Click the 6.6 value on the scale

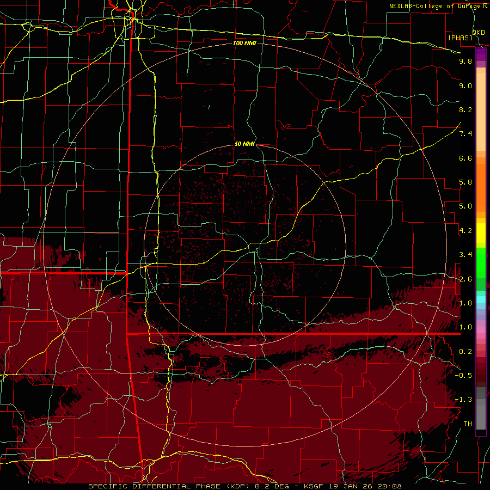click(465, 158)
